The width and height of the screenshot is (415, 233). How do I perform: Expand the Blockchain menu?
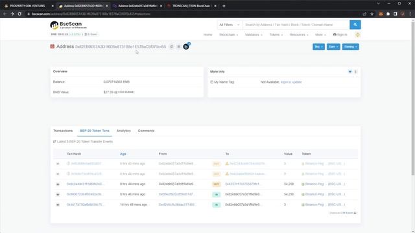point(228,34)
